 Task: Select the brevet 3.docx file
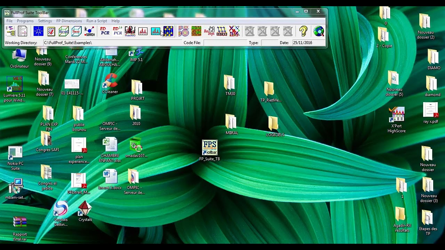pyautogui.click(x=110, y=180)
